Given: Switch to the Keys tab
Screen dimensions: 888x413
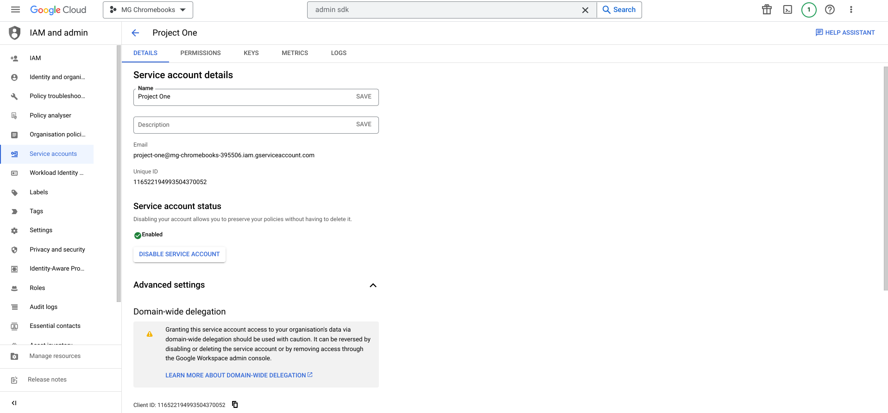Looking at the screenshot, I should point(251,53).
